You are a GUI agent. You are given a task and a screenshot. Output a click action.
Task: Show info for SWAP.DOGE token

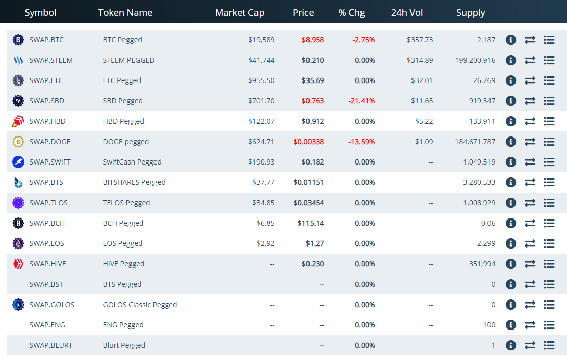[x=510, y=142]
